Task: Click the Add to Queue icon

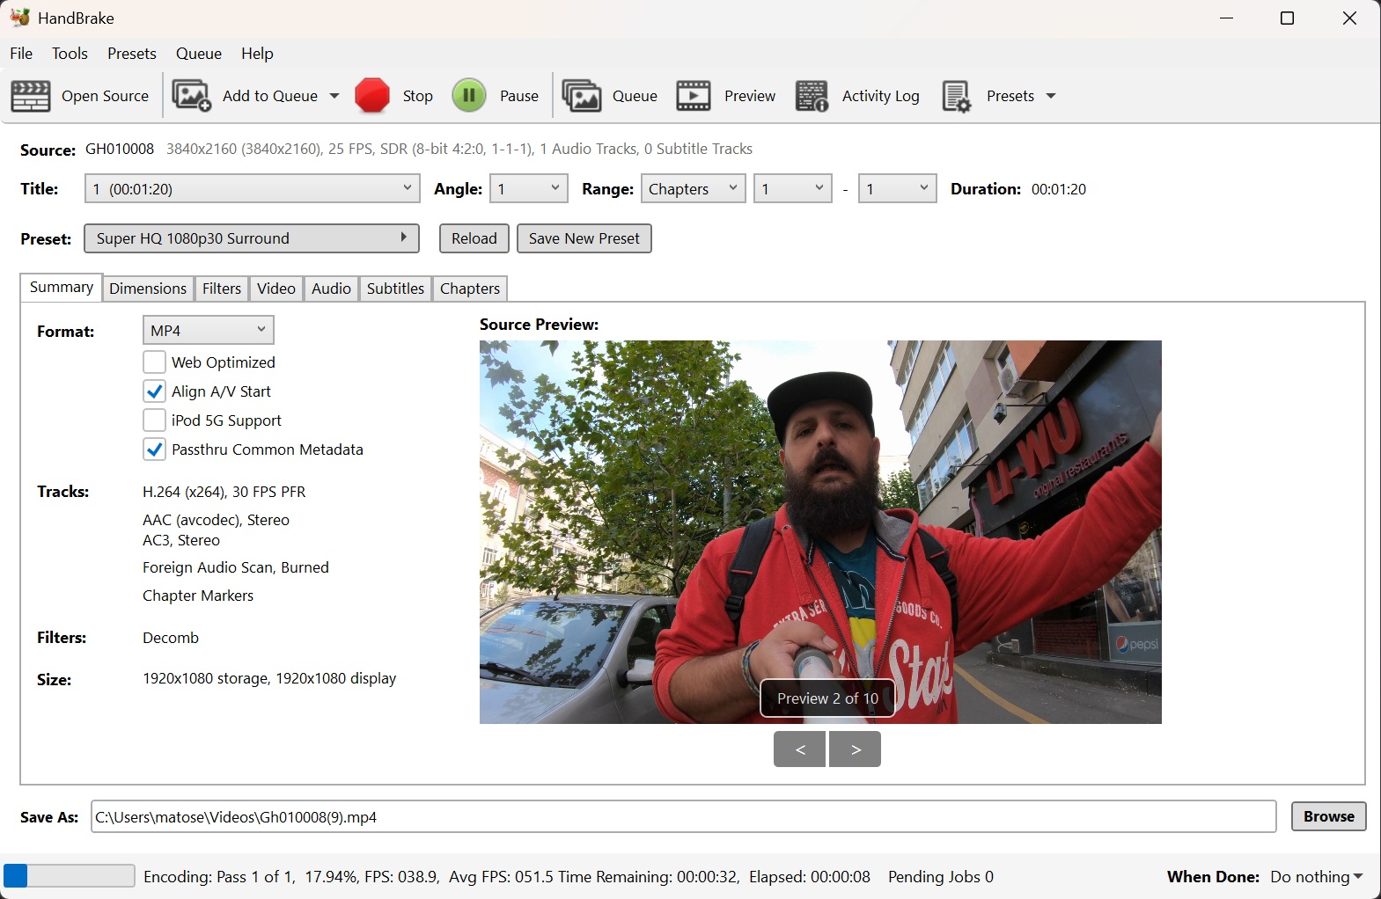Action: 191,96
